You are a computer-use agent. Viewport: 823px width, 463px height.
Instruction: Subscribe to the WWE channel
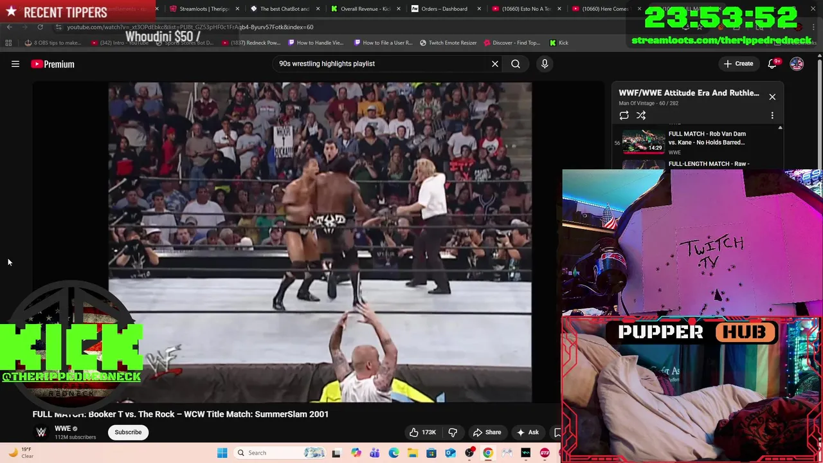[x=128, y=432]
